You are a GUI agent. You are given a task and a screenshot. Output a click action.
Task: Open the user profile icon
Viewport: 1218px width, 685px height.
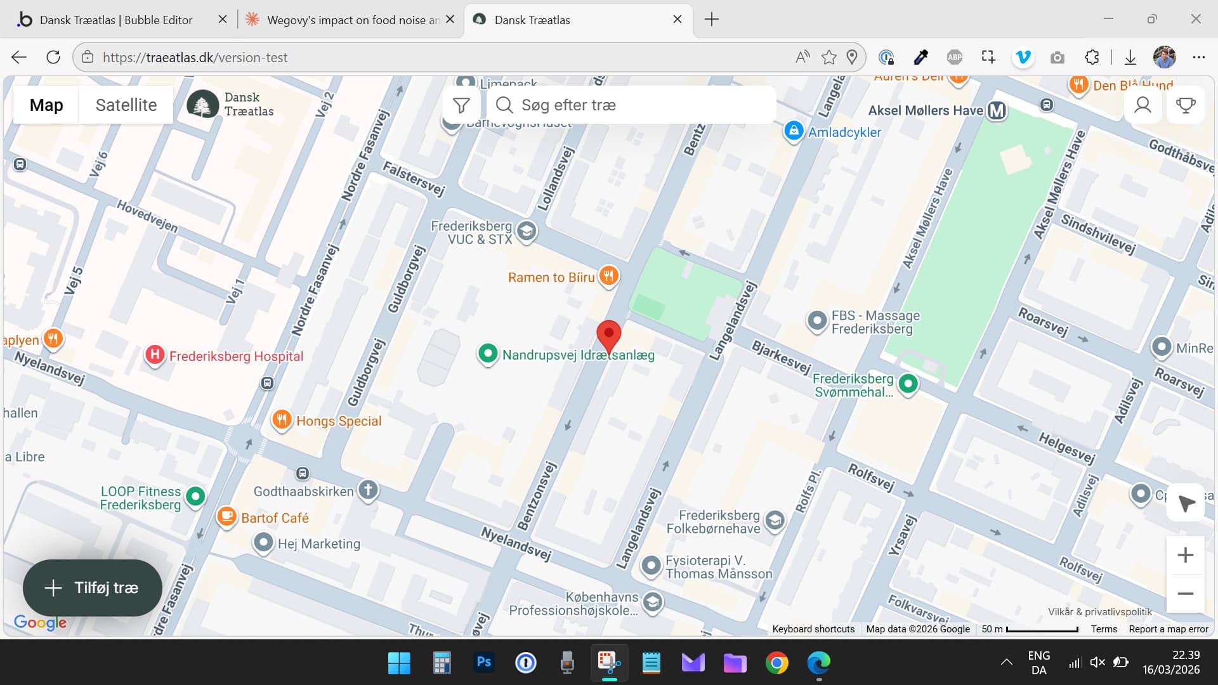point(1143,105)
